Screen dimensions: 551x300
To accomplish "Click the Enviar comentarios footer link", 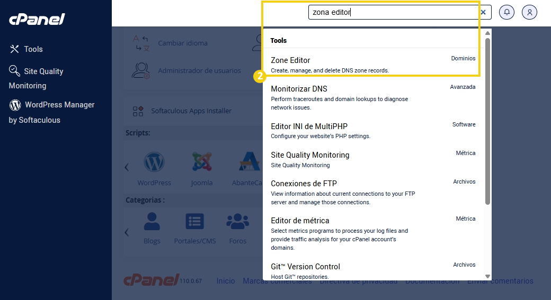I will point(500,281).
